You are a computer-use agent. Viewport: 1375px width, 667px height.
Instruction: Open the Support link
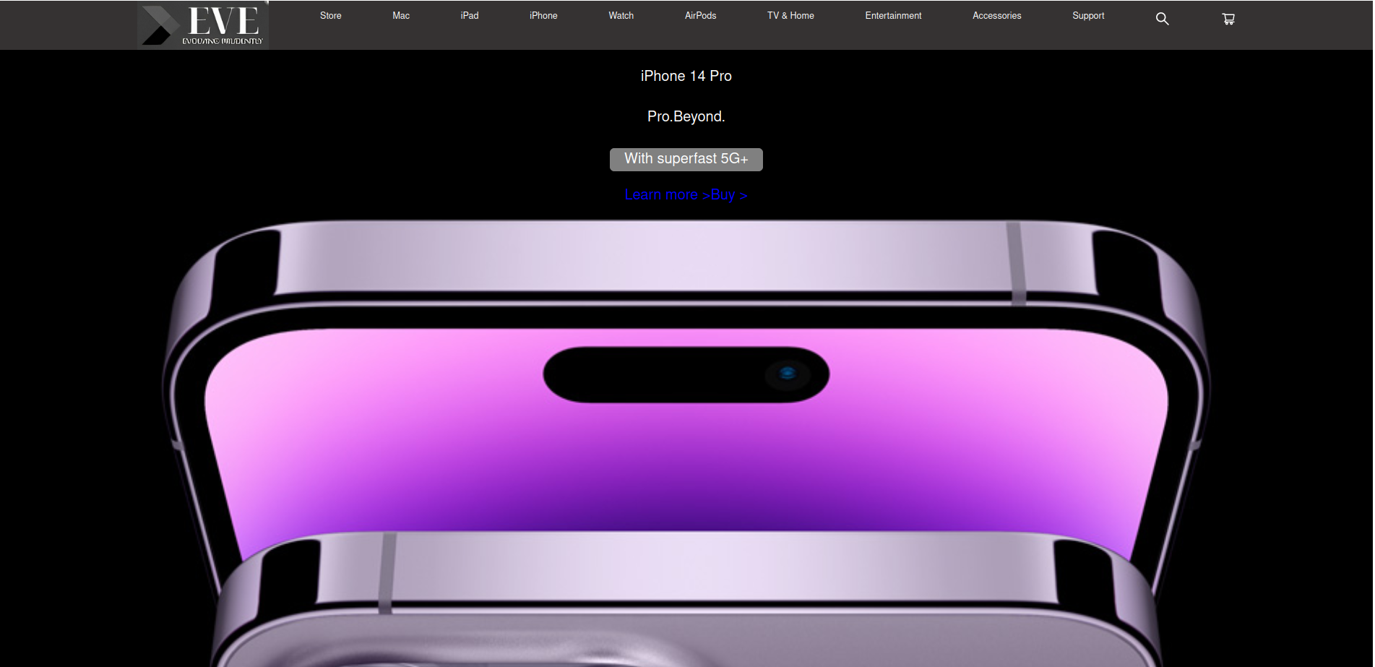[x=1088, y=15]
